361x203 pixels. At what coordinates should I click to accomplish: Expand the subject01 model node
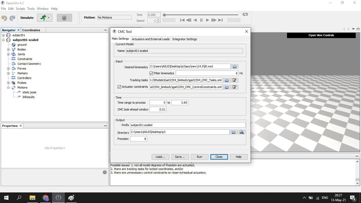coord(3,35)
